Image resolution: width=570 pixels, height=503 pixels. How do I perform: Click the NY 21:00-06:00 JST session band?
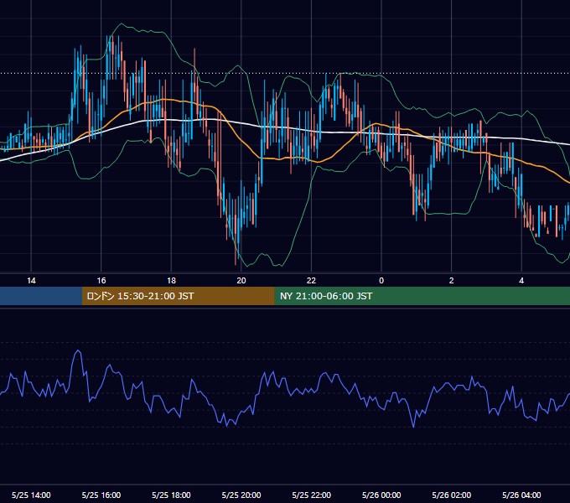422,296
